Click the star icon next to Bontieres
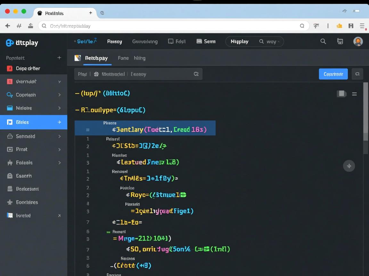The width and height of the screenshot is (369, 276). coord(10,202)
